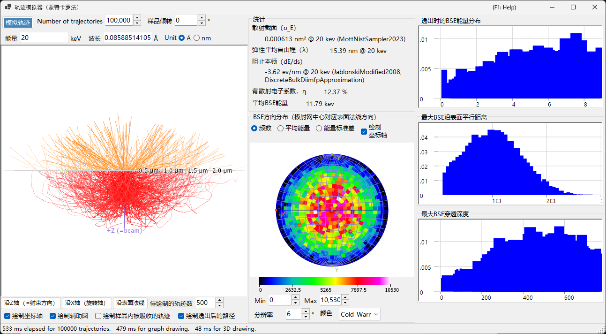606x334 pixels.
Task: Click the Number of trajectories input field
Action: [119, 20]
